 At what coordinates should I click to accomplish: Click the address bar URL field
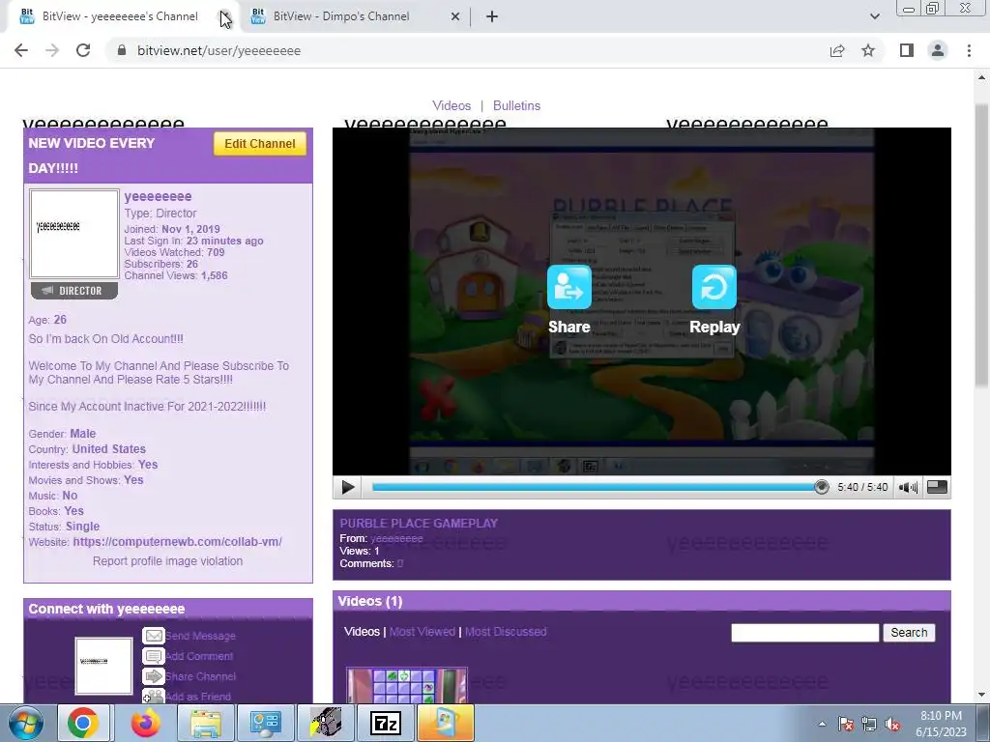[x=467, y=50]
